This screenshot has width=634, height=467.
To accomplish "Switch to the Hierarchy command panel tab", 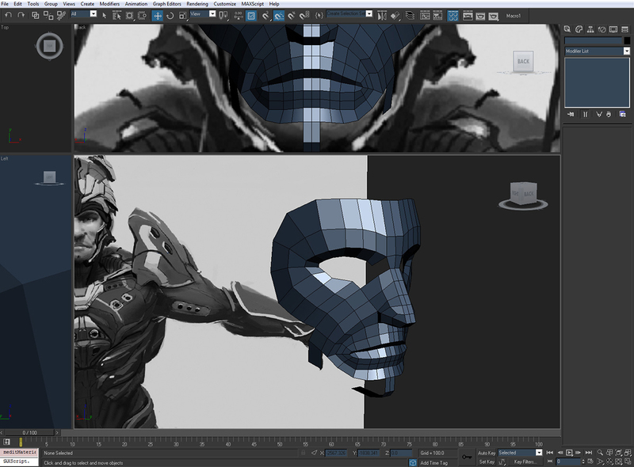I will tap(590, 29).
